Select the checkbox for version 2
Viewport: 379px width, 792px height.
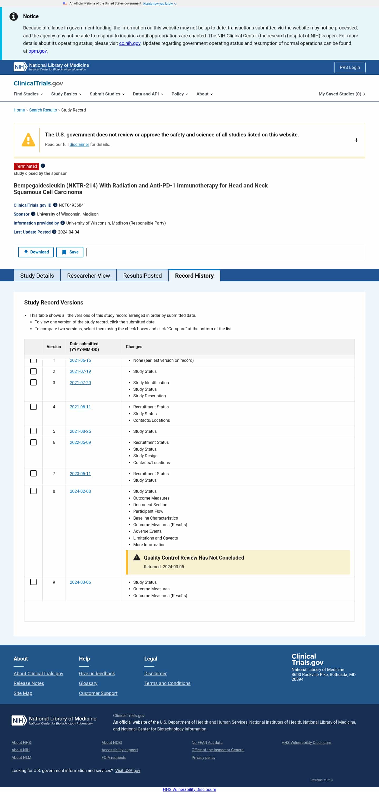click(x=33, y=371)
